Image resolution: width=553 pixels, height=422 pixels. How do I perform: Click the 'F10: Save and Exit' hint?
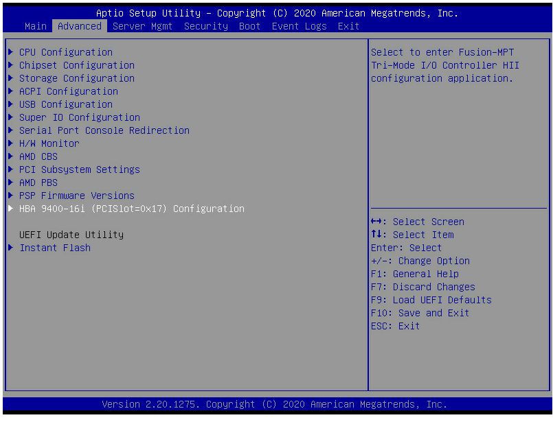[x=420, y=313]
